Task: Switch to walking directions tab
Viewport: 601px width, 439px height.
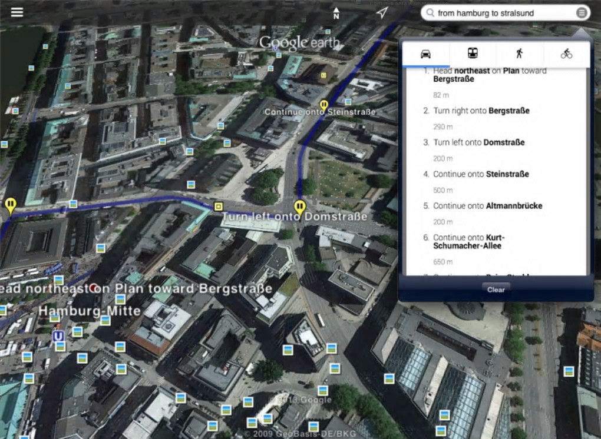Action: (519, 54)
